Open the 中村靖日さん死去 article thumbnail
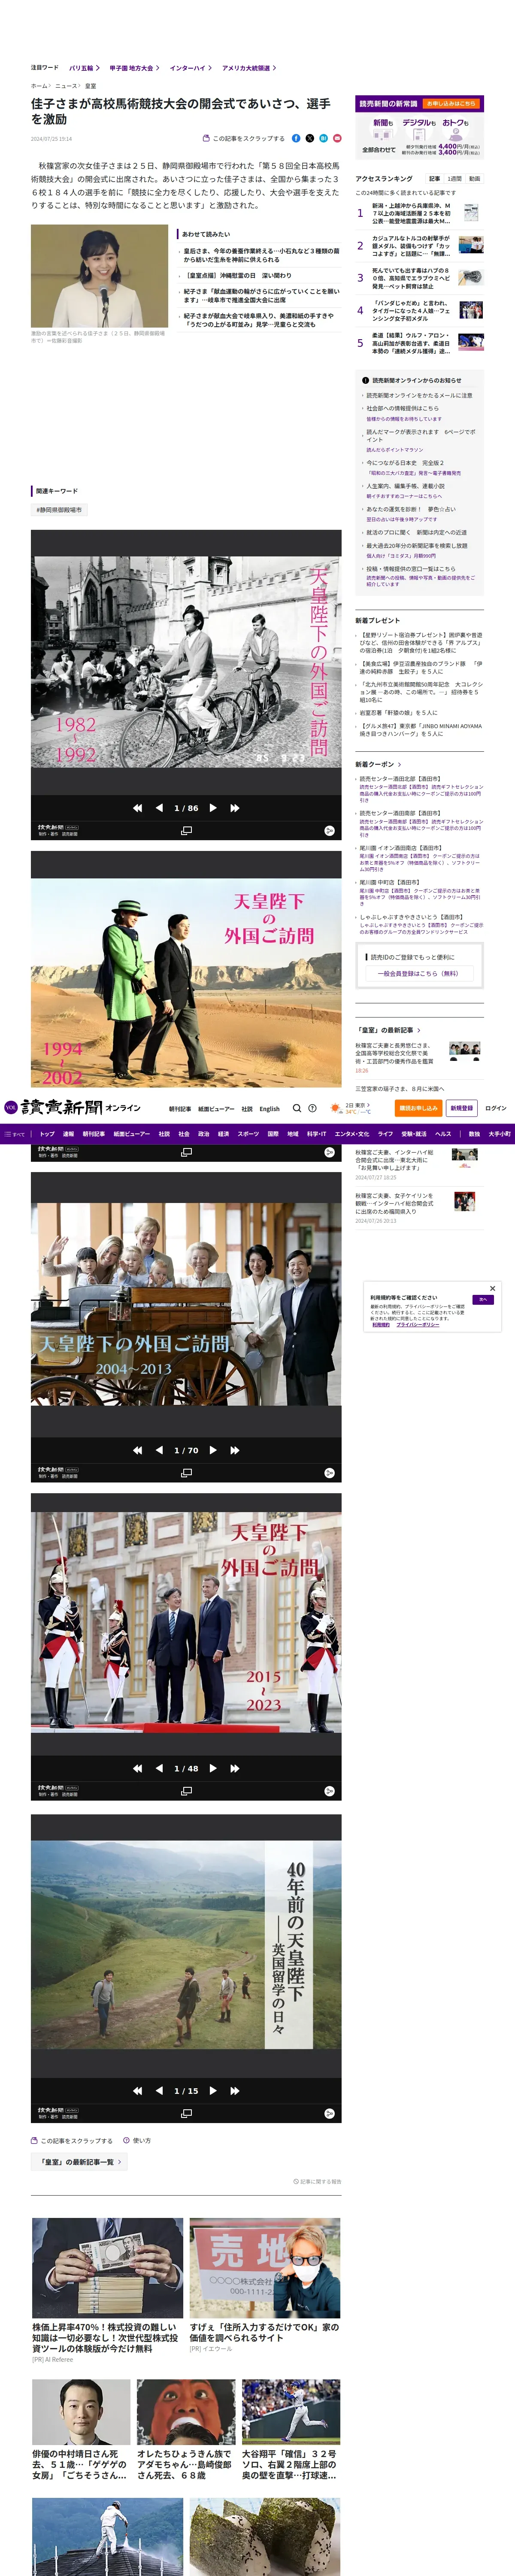 click(x=81, y=2411)
